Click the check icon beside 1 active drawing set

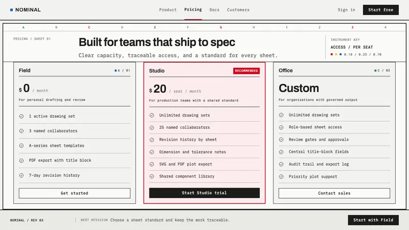(21, 117)
